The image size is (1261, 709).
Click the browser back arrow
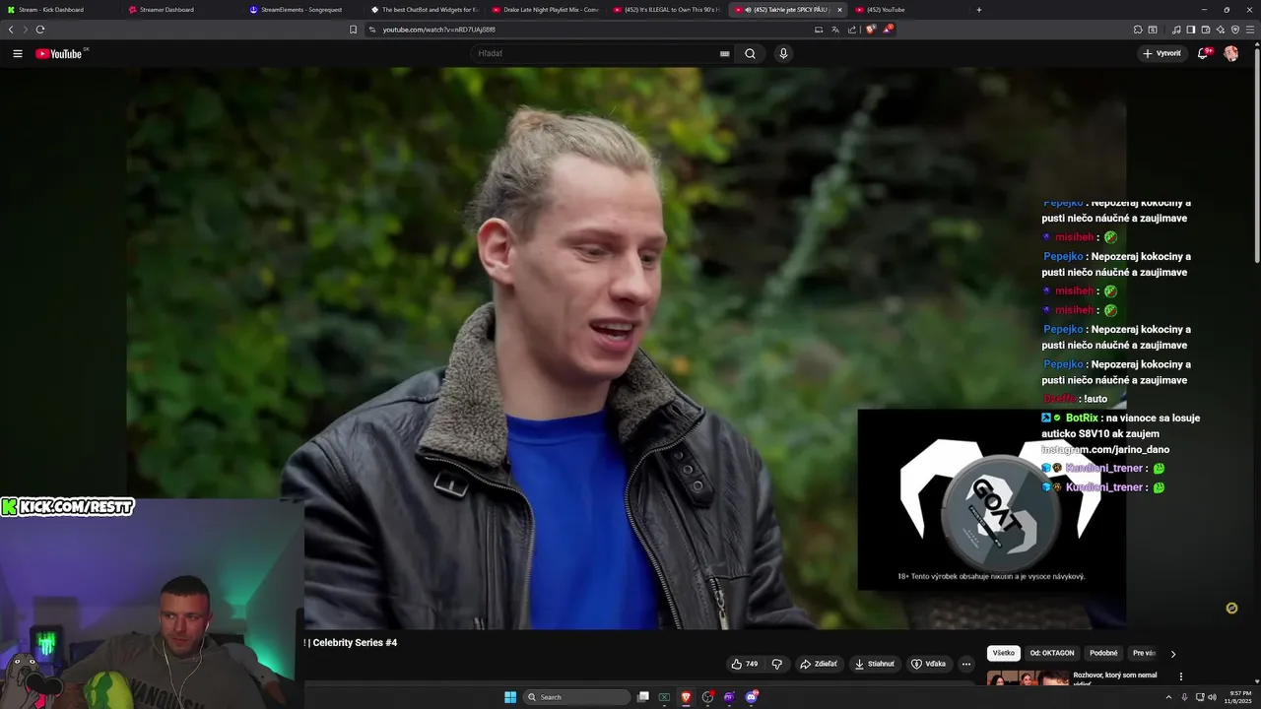pos(11,30)
